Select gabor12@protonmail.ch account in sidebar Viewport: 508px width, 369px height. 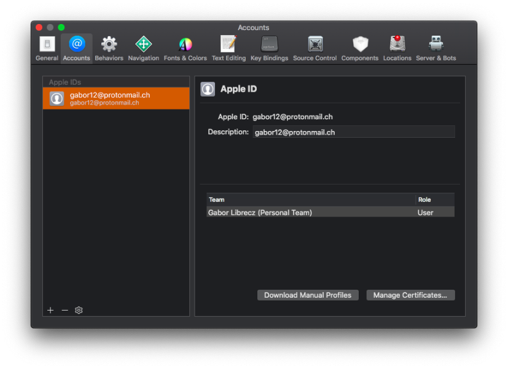[x=116, y=98]
